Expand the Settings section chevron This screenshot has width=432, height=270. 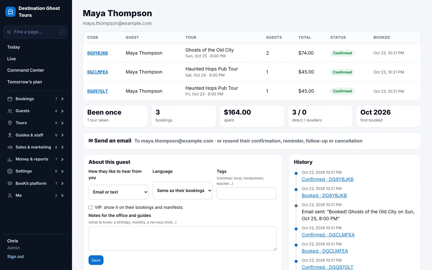click(x=62, y=171)
